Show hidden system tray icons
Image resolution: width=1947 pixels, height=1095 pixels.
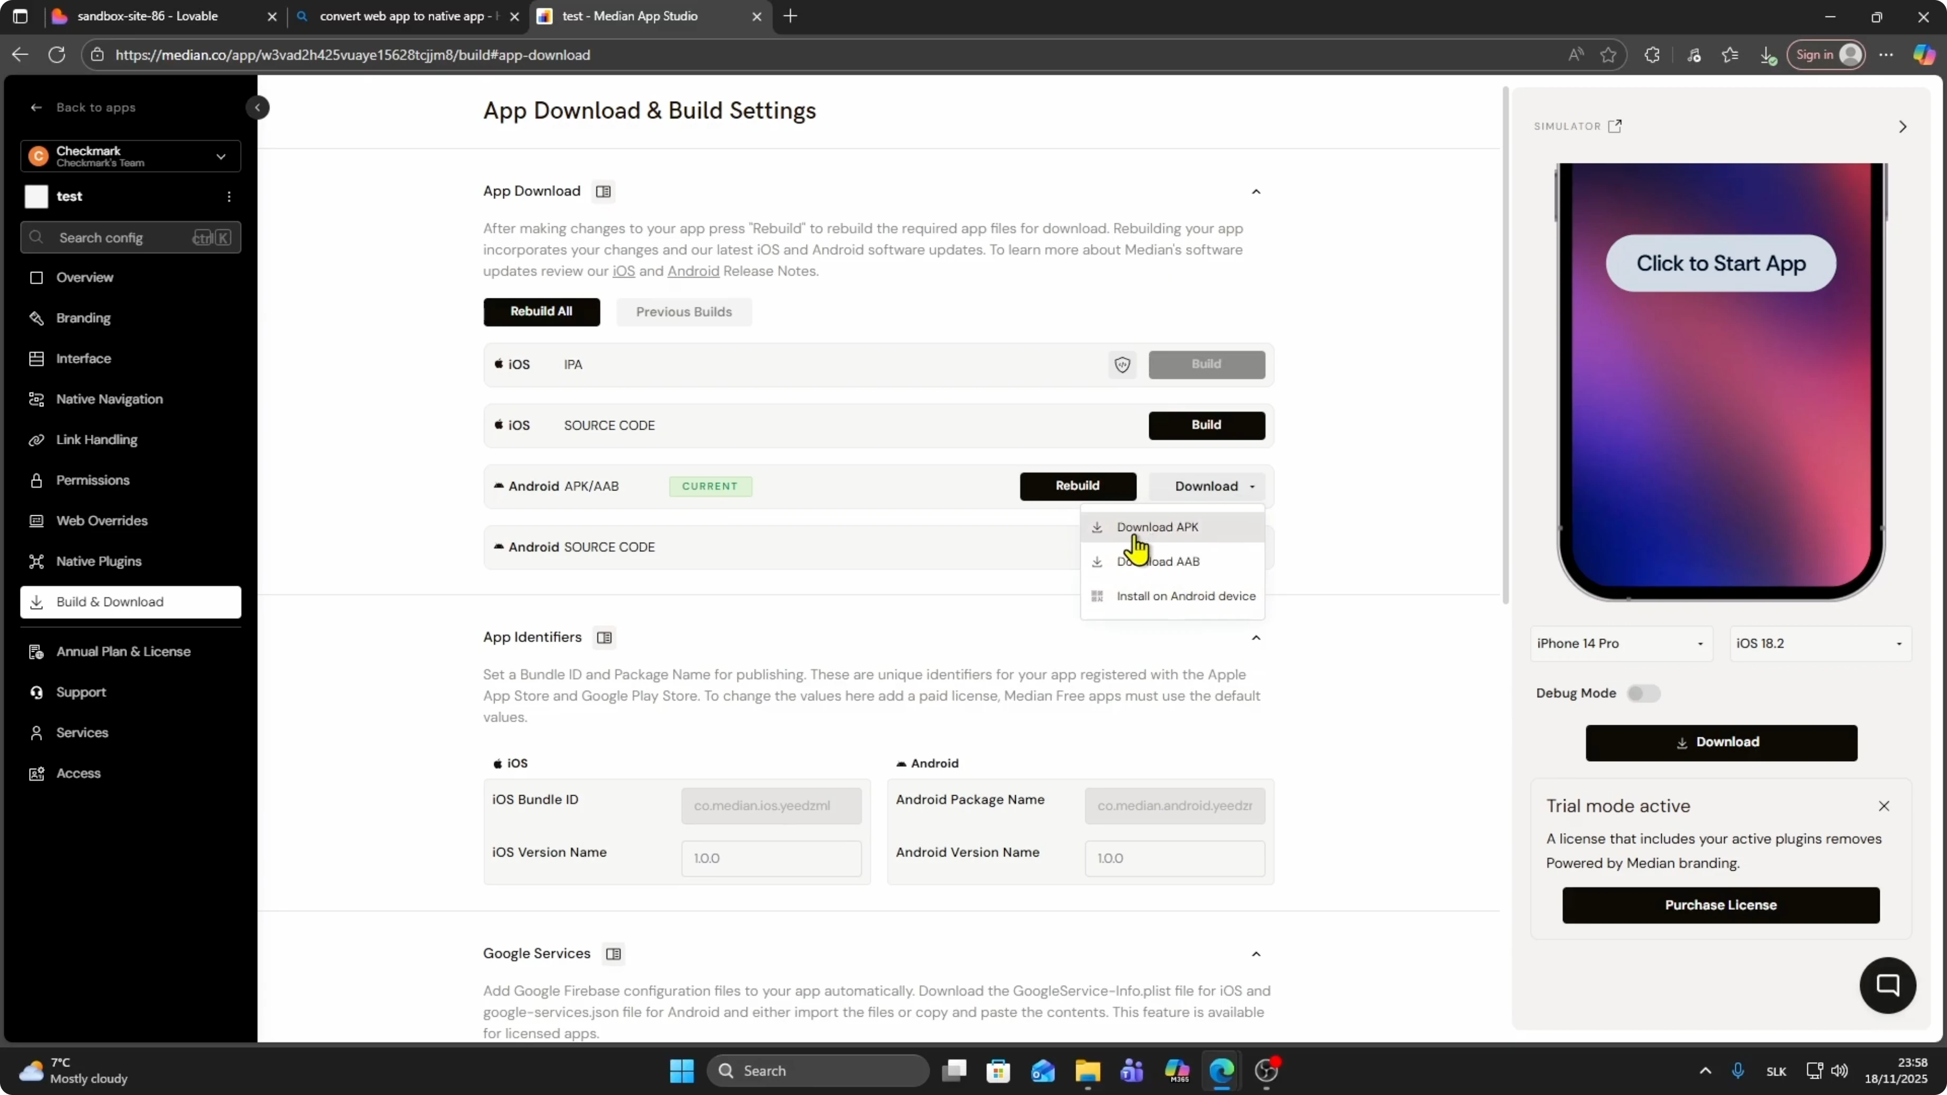tap(1705, 1071)
